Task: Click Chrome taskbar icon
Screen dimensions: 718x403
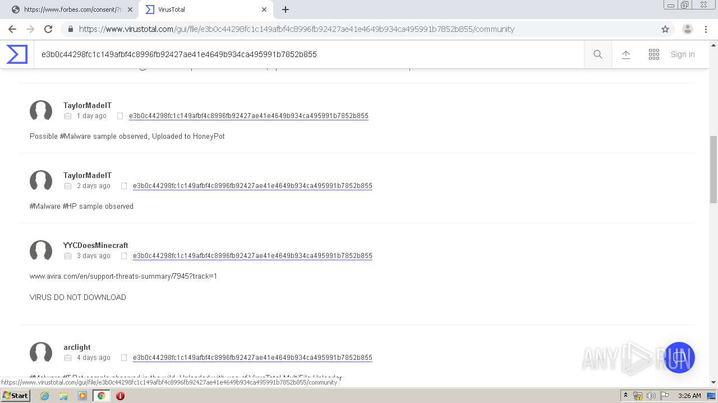Action: (101, 396)
